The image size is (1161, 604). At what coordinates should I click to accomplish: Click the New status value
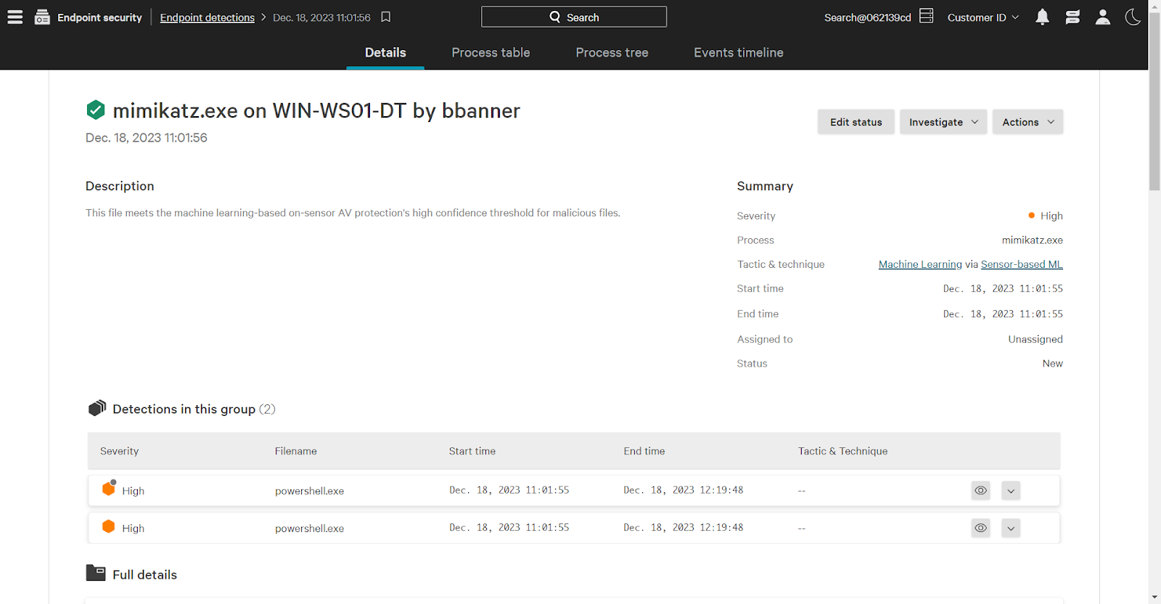[x=1052, y=363]
